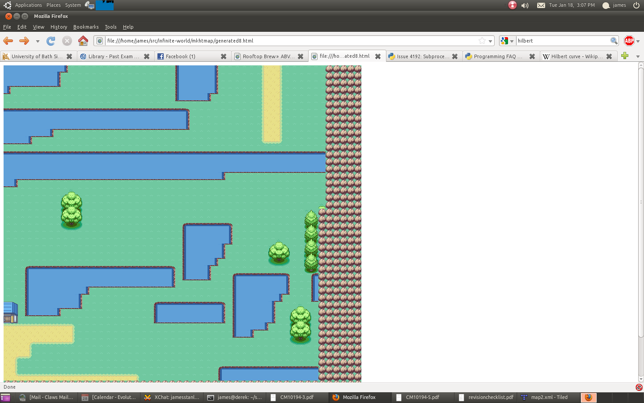The image size is (644, 403).
Task: Click the NoScript icon in status bar
Action: pyautogui.click(x=639, y=387)
